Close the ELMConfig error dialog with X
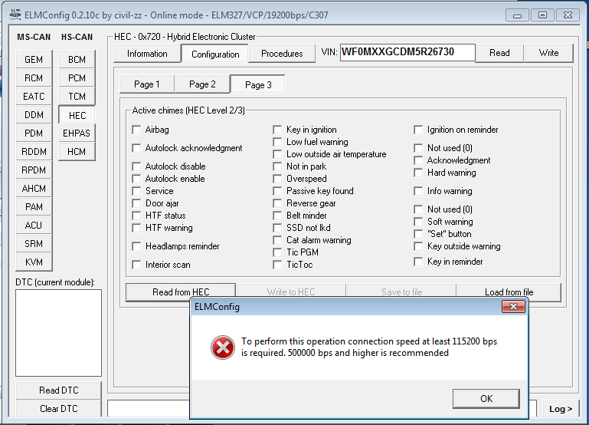 coord(512,307)
